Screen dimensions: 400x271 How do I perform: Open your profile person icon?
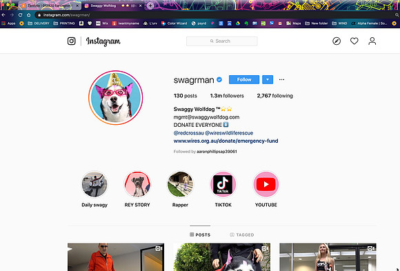coord(372,41)
